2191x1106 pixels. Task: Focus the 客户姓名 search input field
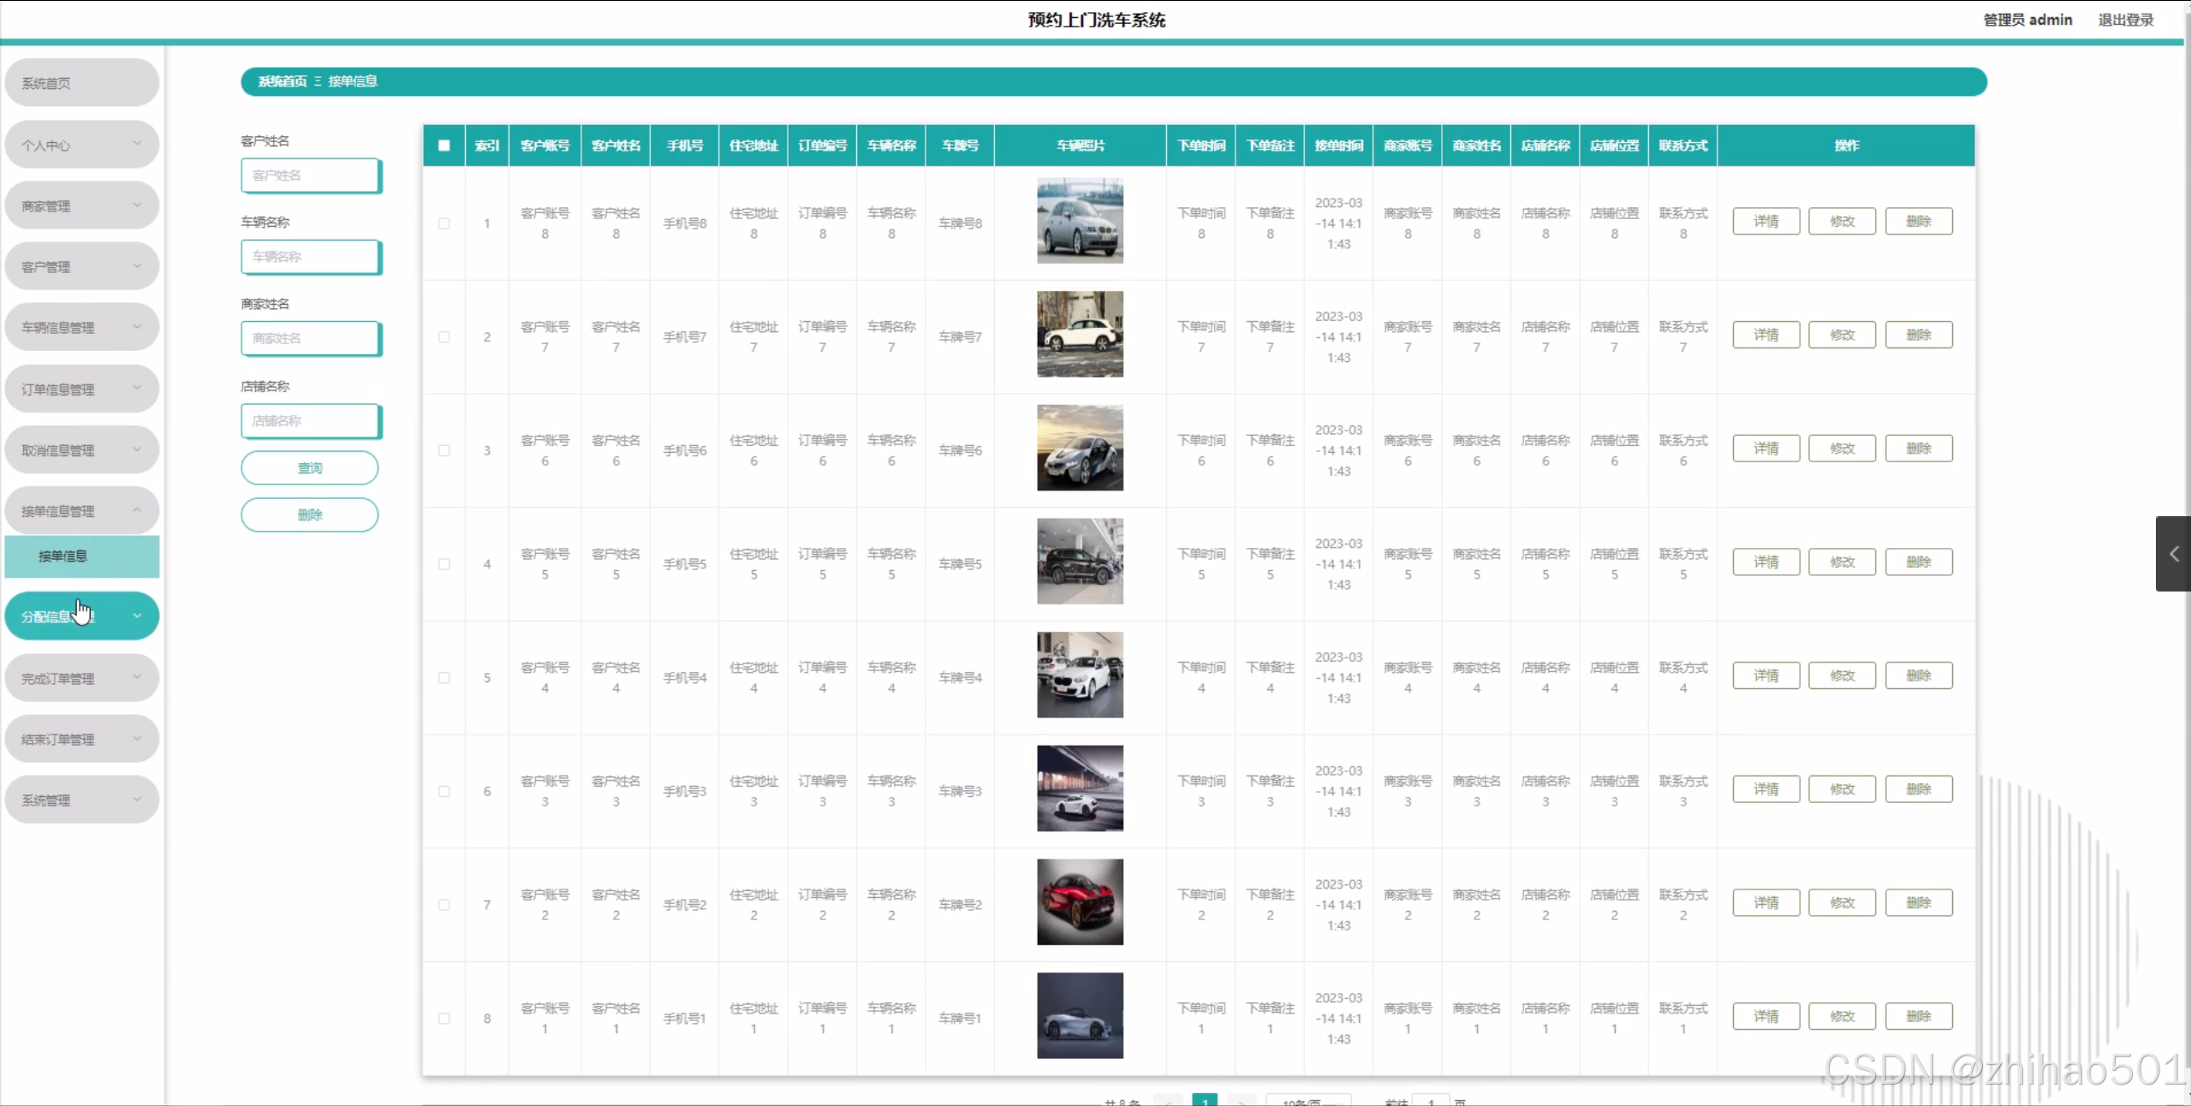coord(310,175)
